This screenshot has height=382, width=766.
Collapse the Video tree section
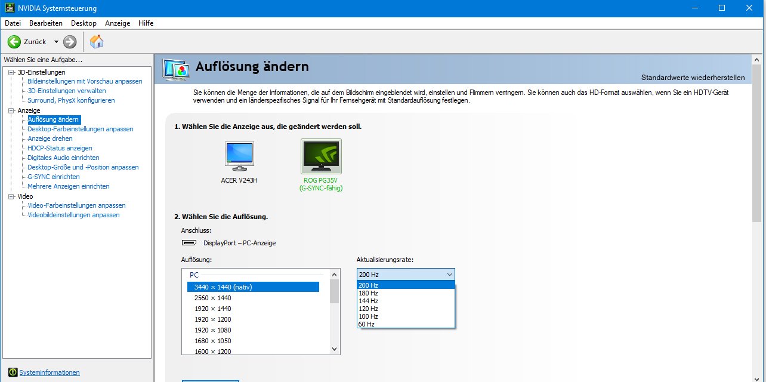click(x=11, y=196)
